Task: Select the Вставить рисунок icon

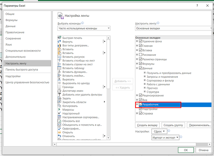Action: [x=59, y=57]
